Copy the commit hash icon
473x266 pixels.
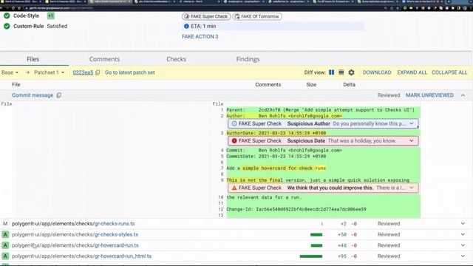[98, 72]
